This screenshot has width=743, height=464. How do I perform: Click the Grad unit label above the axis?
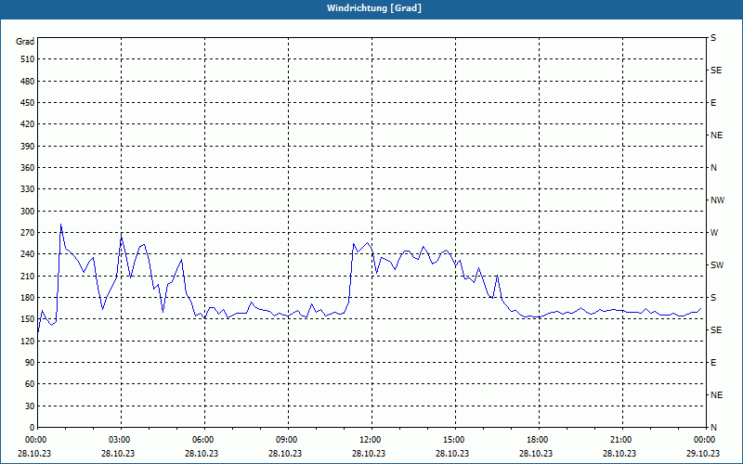coord(25,42)
